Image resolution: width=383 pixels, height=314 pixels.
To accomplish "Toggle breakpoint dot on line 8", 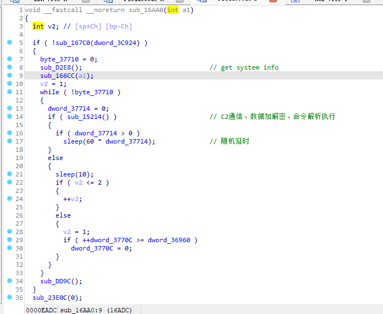I will coord(9,67).
